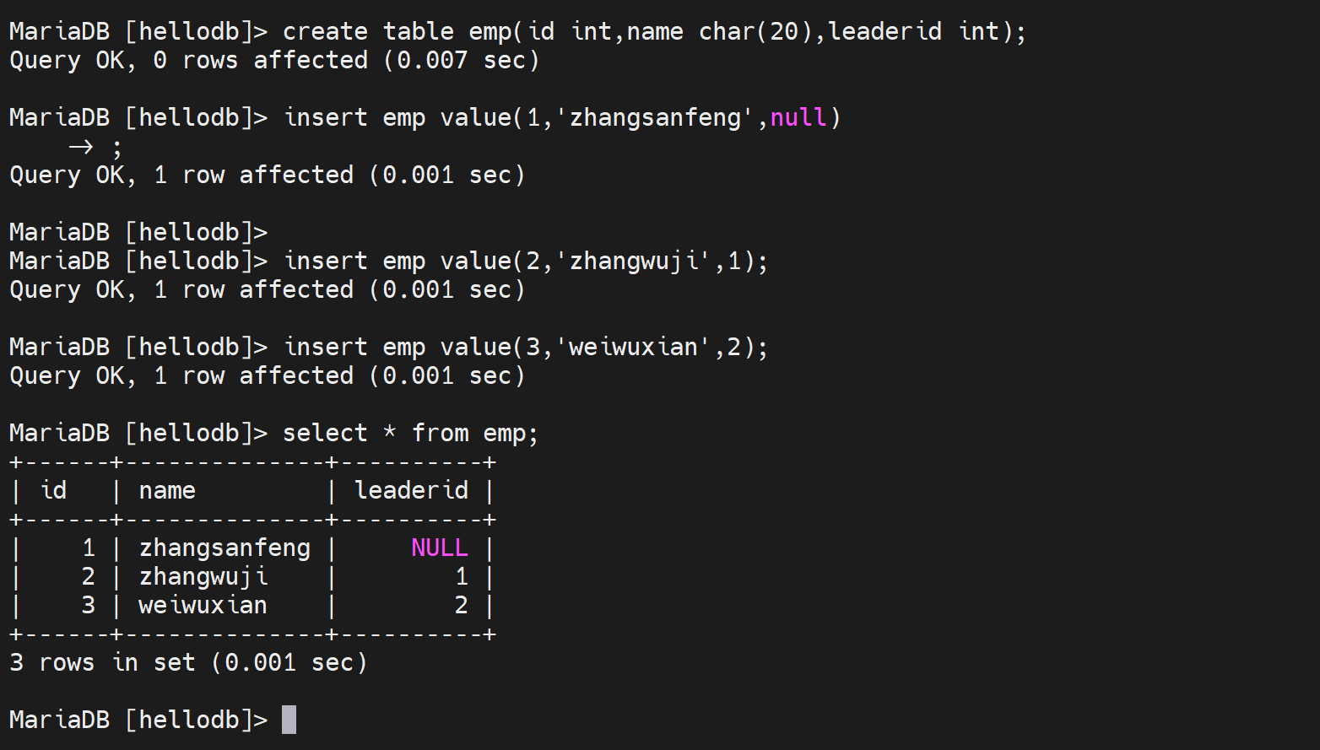Click the 'select * from emp;' command text
The image size is (1320, 750).
410,434
